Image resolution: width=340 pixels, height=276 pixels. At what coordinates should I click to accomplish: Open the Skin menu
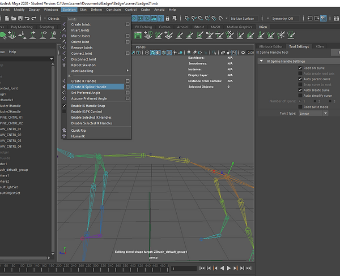coord(83,10)
